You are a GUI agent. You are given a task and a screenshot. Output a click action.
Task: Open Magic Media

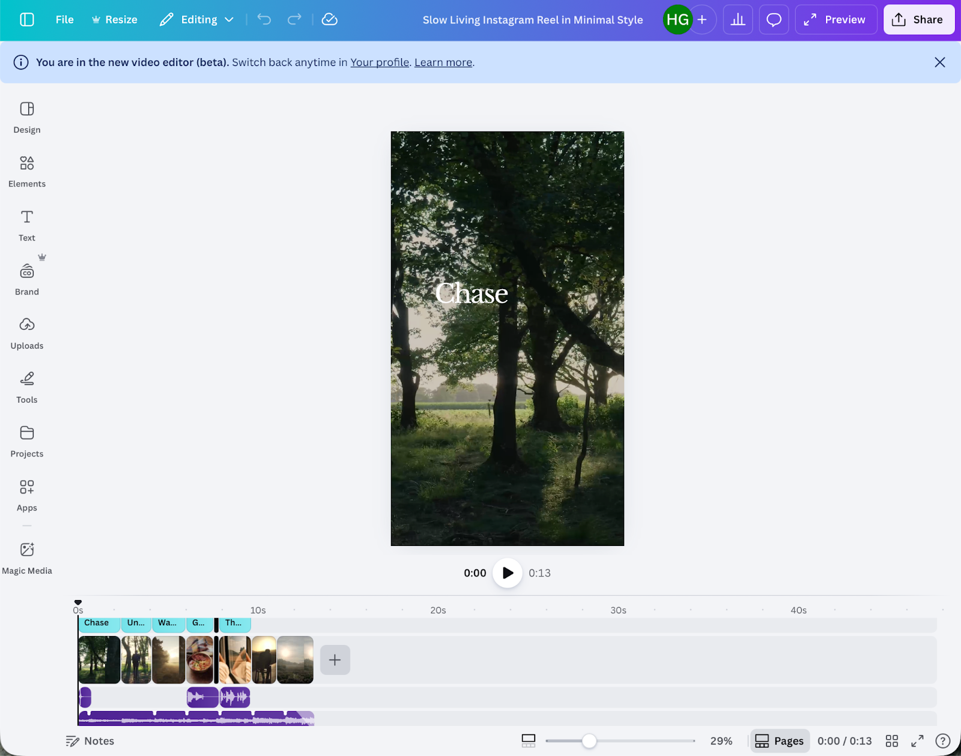(26, 557)
